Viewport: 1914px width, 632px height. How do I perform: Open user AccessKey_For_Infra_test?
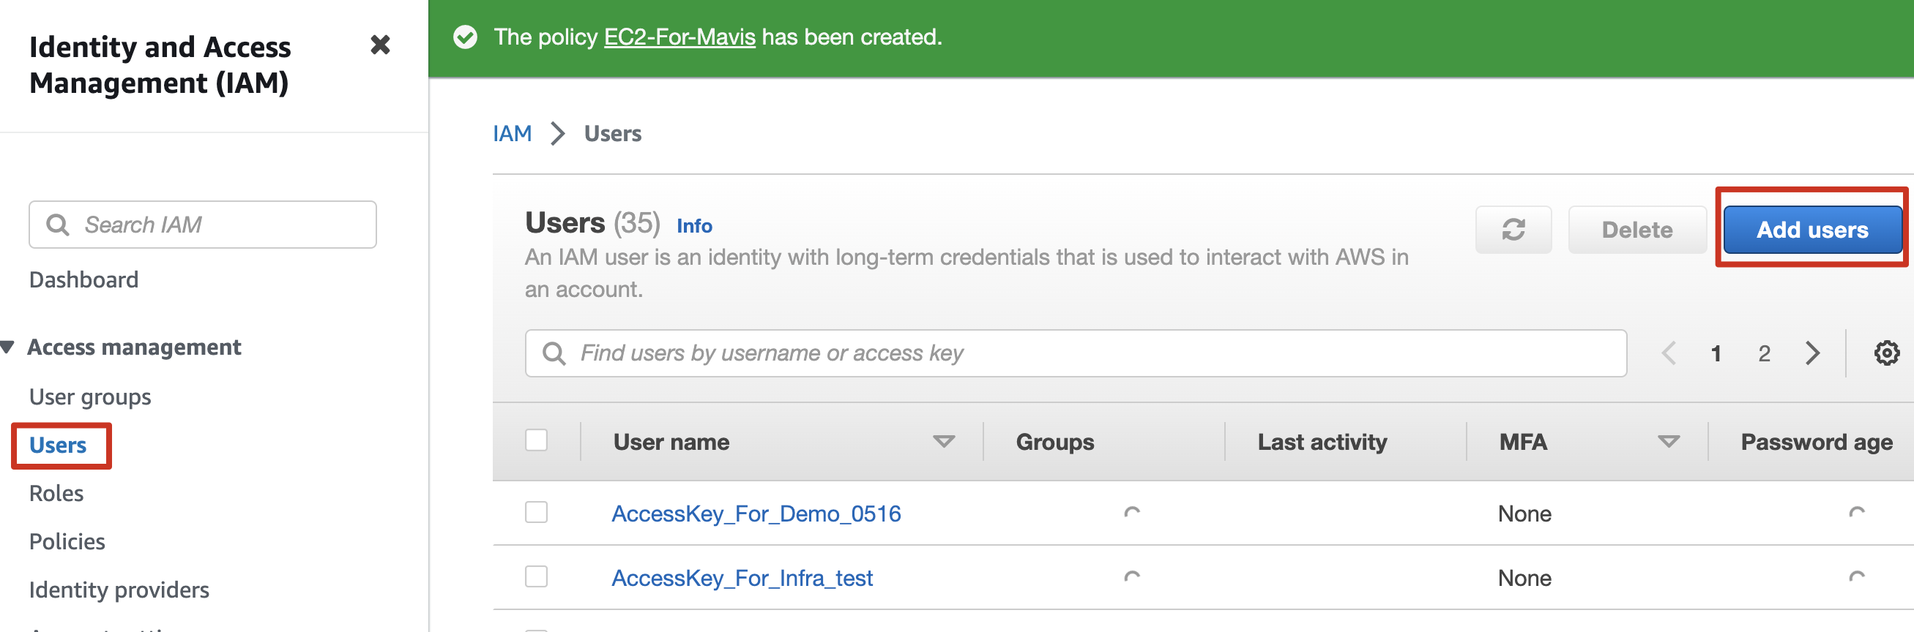742,578
